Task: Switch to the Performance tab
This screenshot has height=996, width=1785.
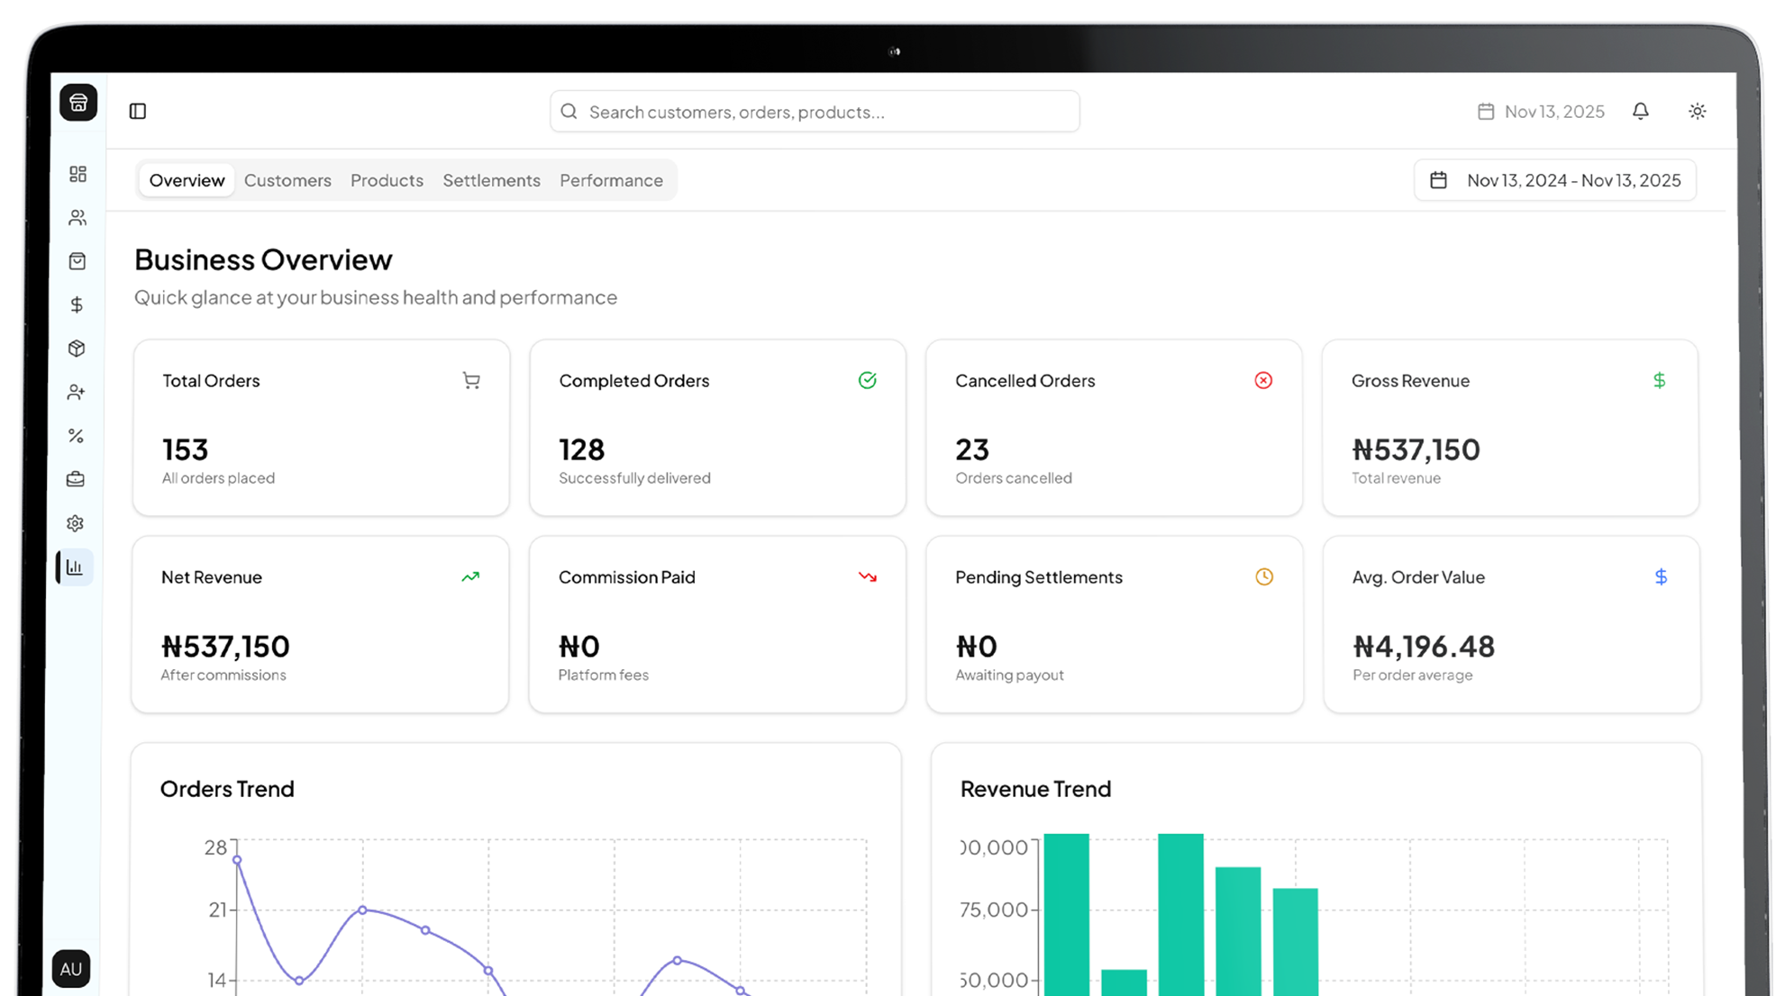Action: [x=611, y=180]
